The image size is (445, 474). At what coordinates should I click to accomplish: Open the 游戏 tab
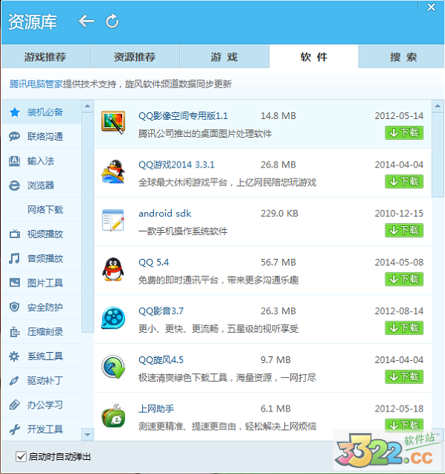coord(224,57)
